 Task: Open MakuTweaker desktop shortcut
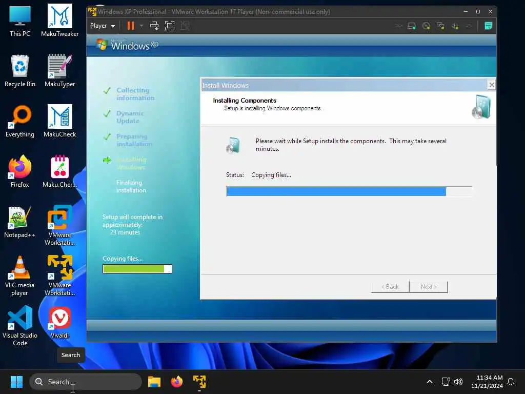59,21
